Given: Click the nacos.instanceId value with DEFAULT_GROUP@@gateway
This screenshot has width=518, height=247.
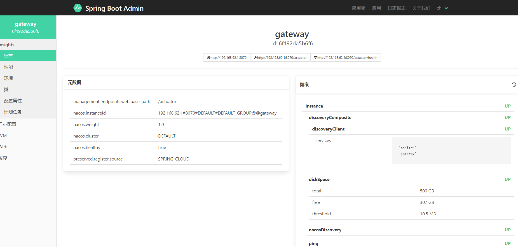Looking at the screenshot, I should [217, 113].
